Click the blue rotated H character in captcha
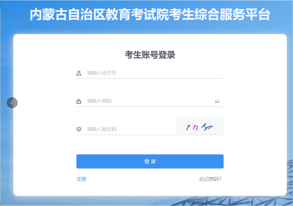The height and width of the screenshot is (206, 293). [x=205, y=127]
